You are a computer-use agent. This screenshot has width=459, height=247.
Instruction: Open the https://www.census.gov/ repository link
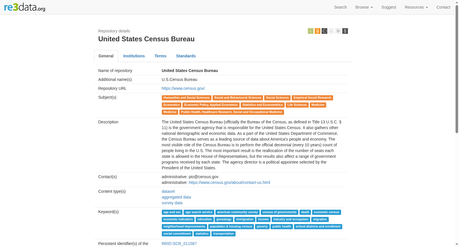point(183,88)
